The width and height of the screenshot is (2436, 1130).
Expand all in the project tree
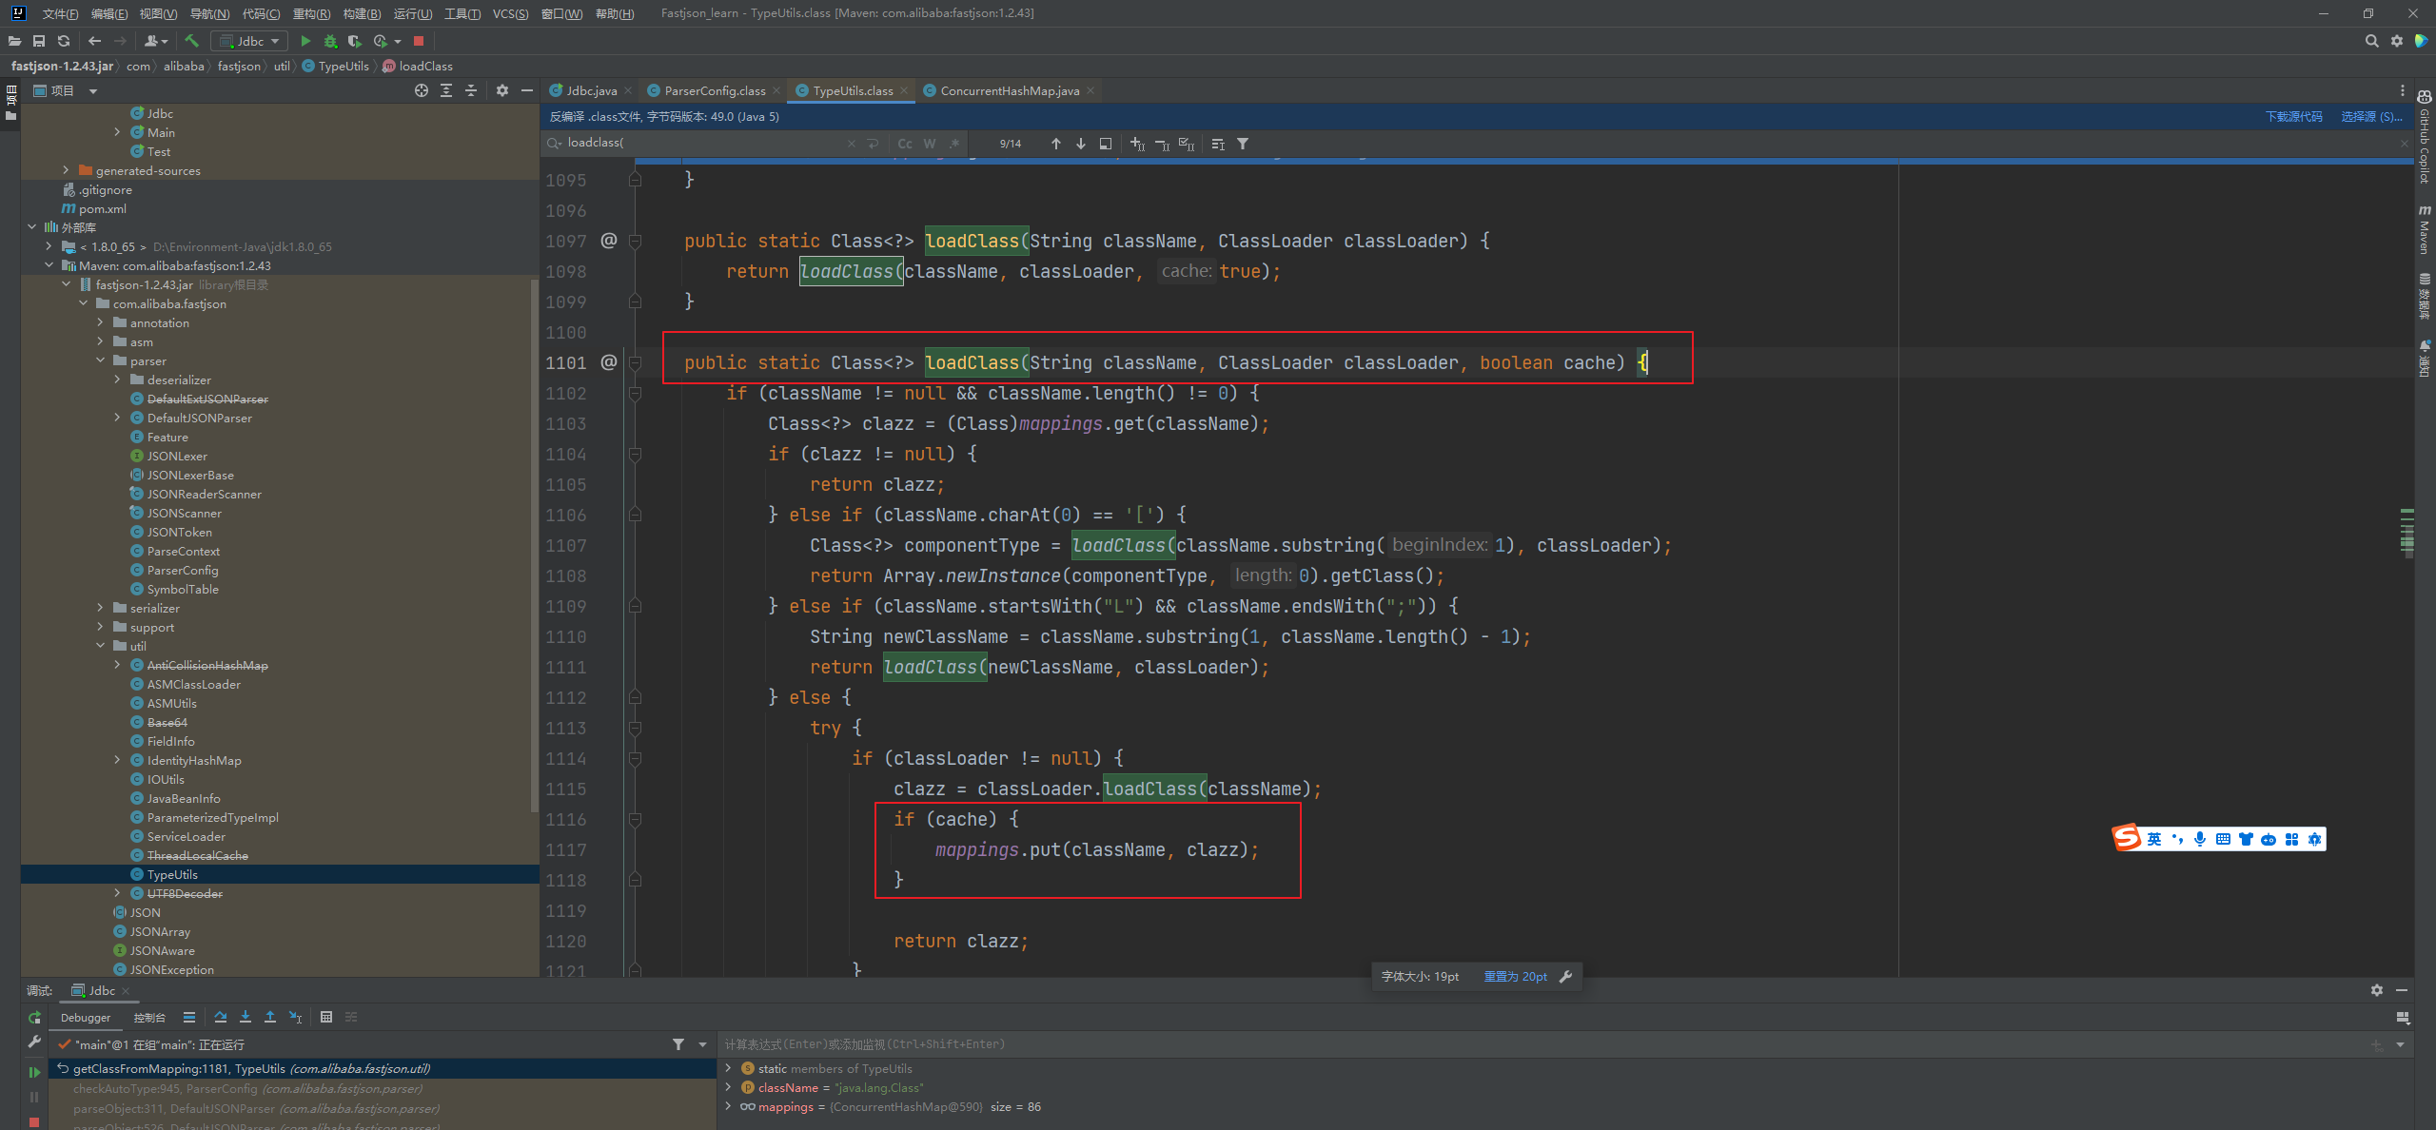[x=446, y=90]
